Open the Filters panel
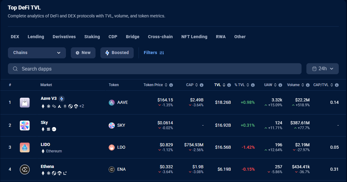 coord(154,53)
